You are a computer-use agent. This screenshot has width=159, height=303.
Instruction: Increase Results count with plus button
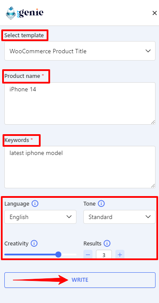pos(120,255)
